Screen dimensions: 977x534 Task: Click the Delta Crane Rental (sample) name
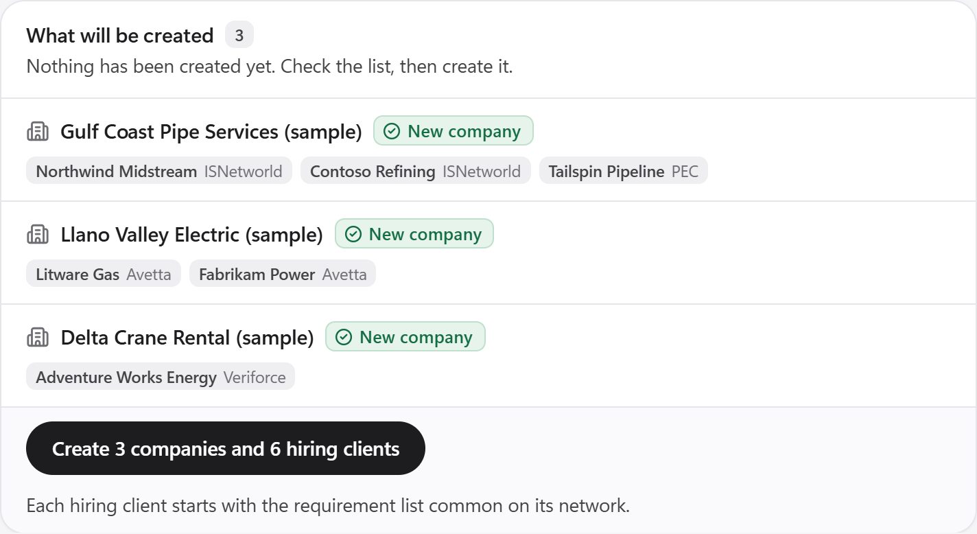[187, 338]
